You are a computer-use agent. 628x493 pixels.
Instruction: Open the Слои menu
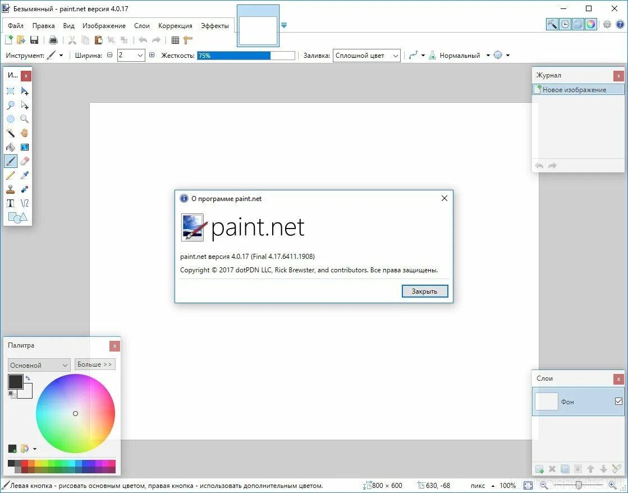point(142,26)
